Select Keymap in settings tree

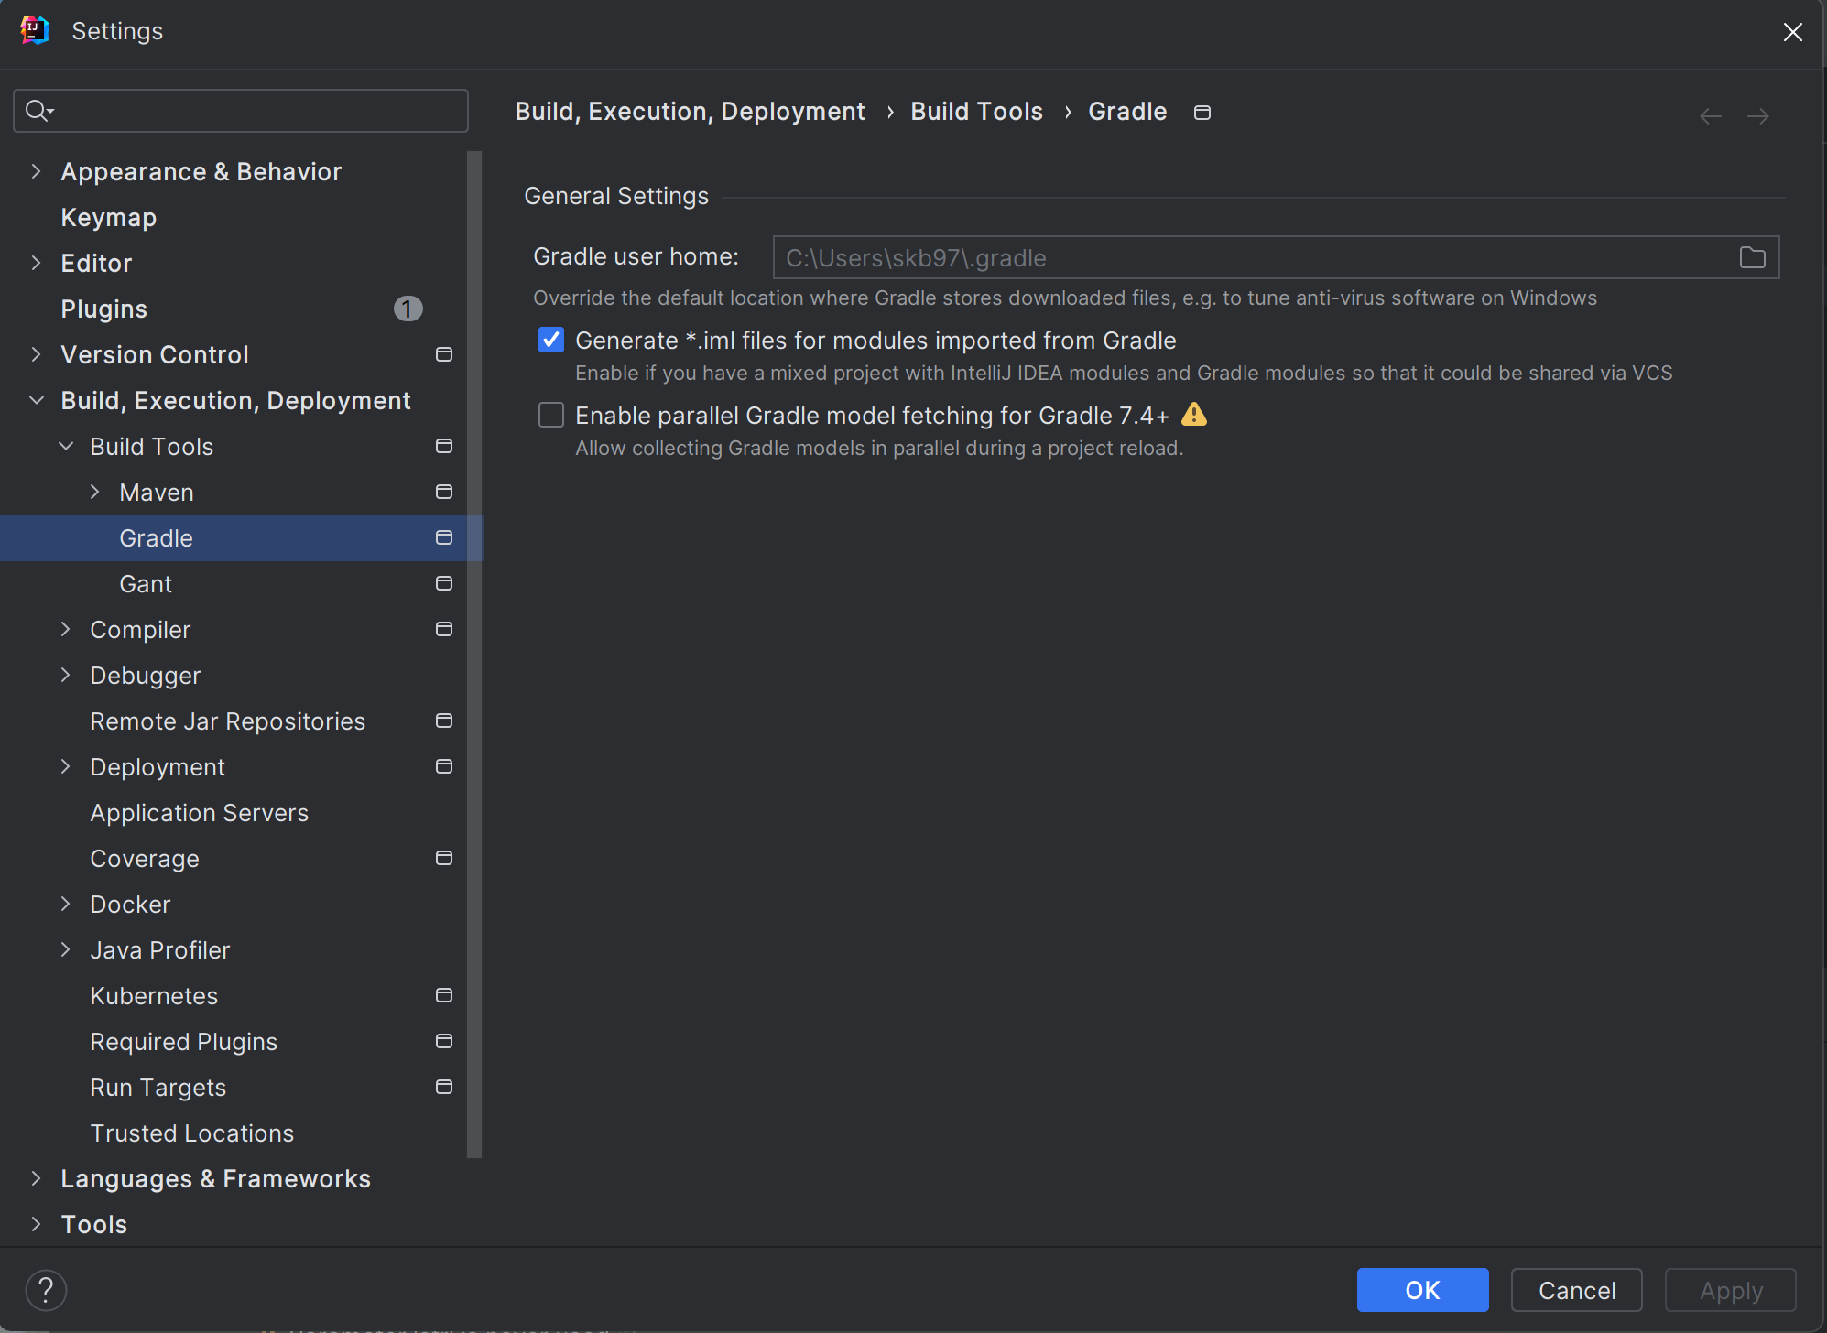108,218
